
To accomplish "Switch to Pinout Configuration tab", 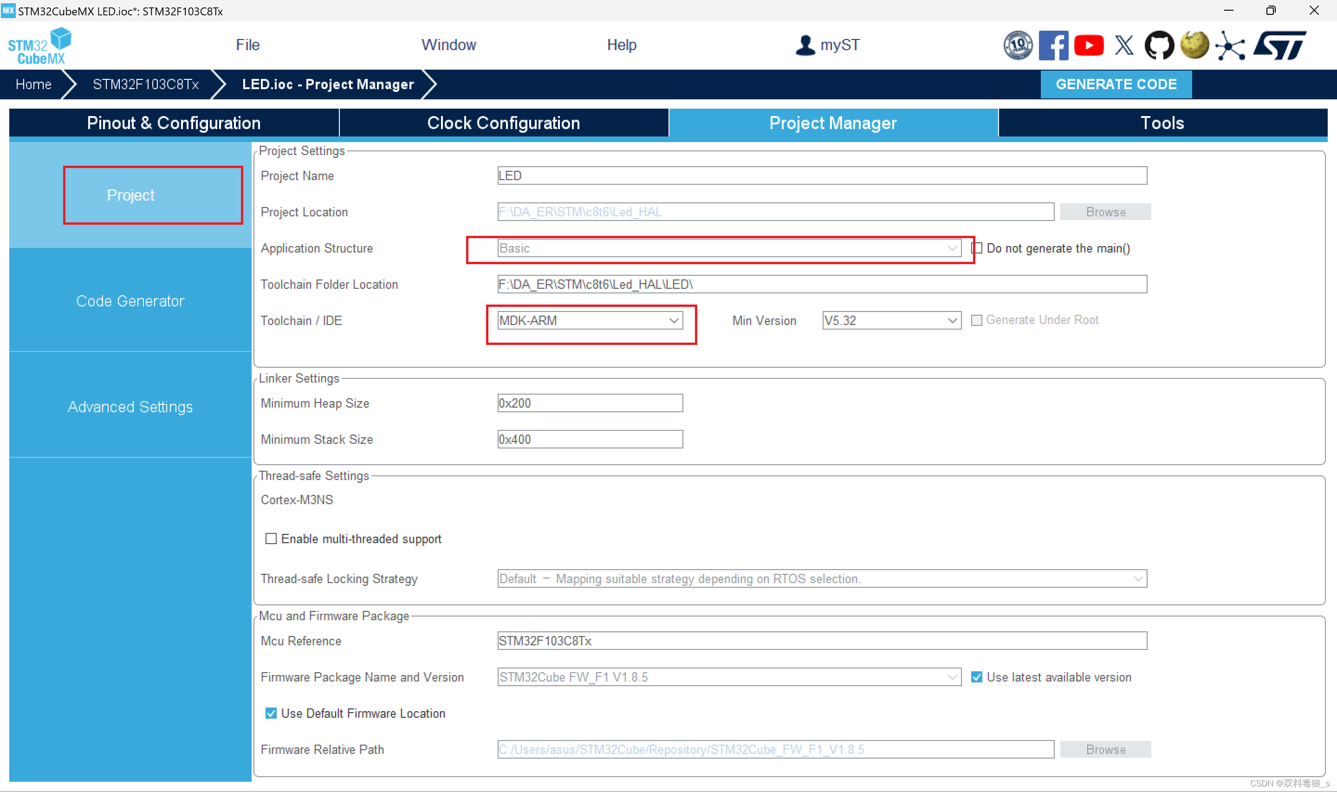I will 173,122.
